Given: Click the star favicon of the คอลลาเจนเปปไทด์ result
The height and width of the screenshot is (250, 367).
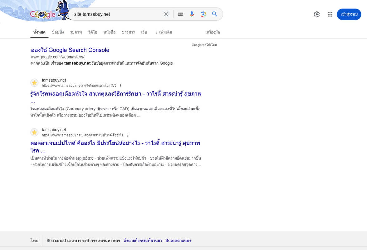Looking at the screenshot, I should pyautogui.click(x=34, y=132).
